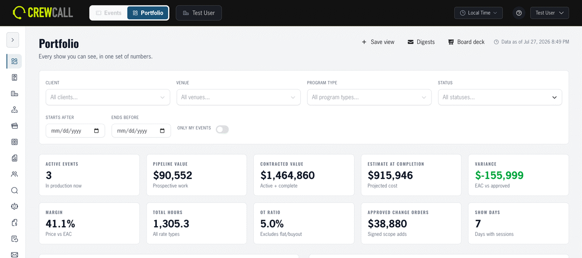Click the Variance value $-155,999
This screenshot has height=258, width=582.
499,175
